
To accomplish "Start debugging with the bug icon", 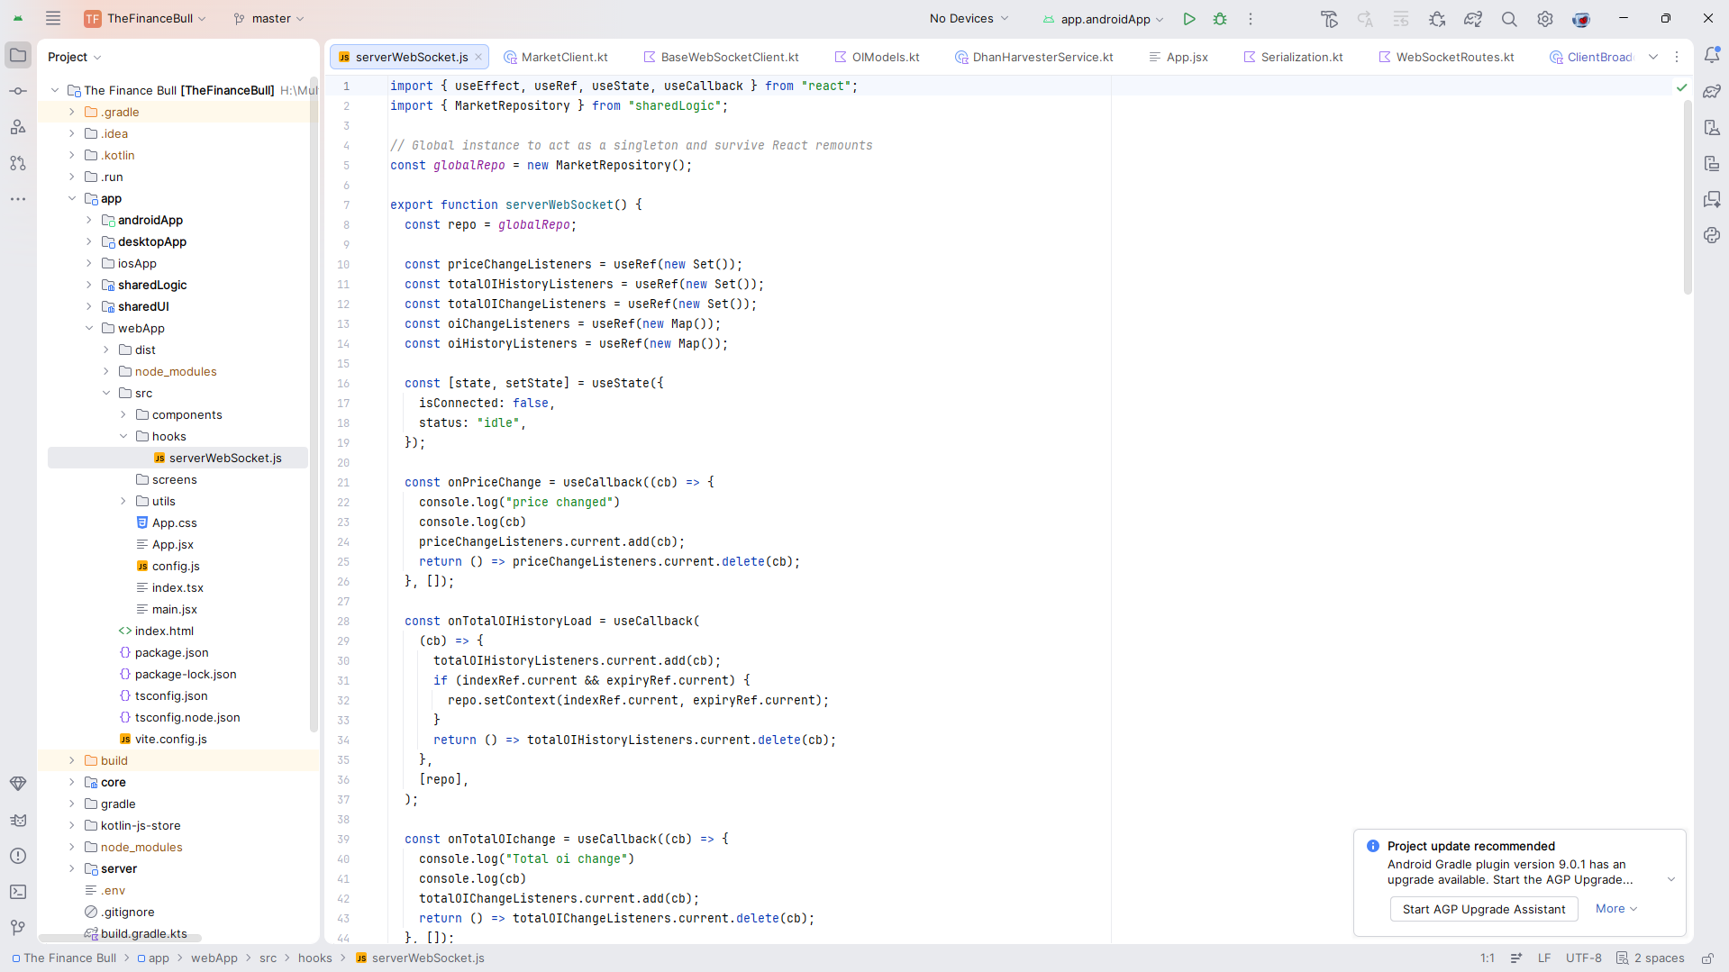I will click(x=1220, y=19).
